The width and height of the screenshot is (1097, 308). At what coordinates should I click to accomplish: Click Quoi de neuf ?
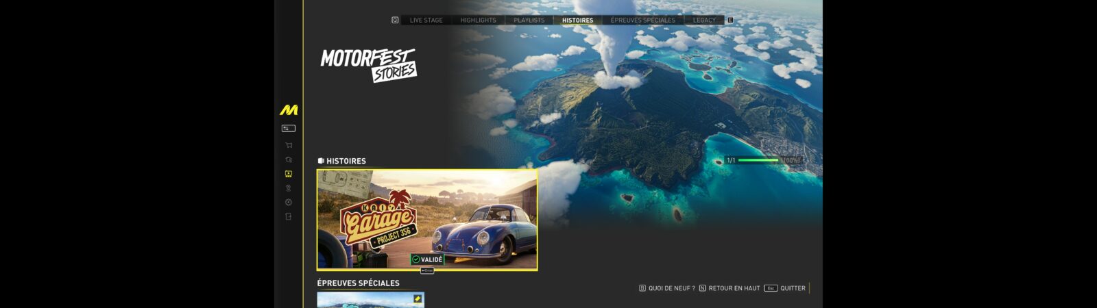coord(667,288)
